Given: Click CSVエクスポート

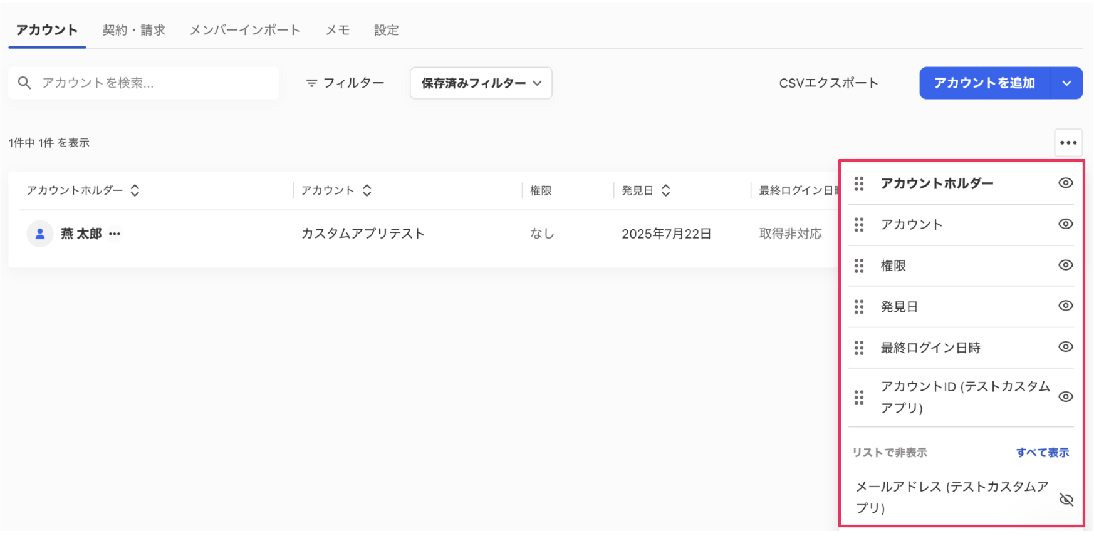Looking at the screenshot, I should click(828, 83).
